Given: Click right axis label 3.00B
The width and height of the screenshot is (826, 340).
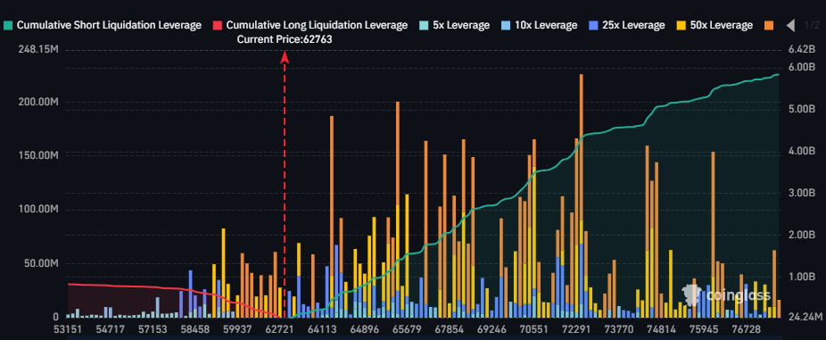Looking at the screenshot, I should (802, 193).
